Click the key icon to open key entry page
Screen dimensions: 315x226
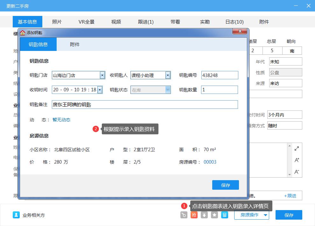tap(183, 215)
